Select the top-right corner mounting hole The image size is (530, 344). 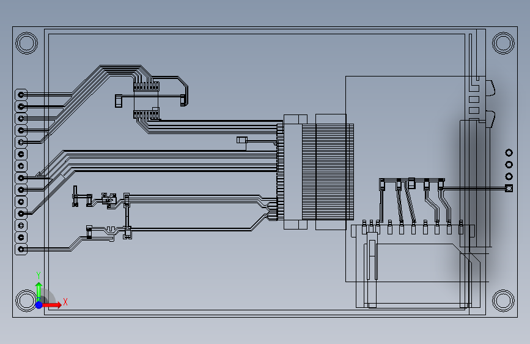503,43
